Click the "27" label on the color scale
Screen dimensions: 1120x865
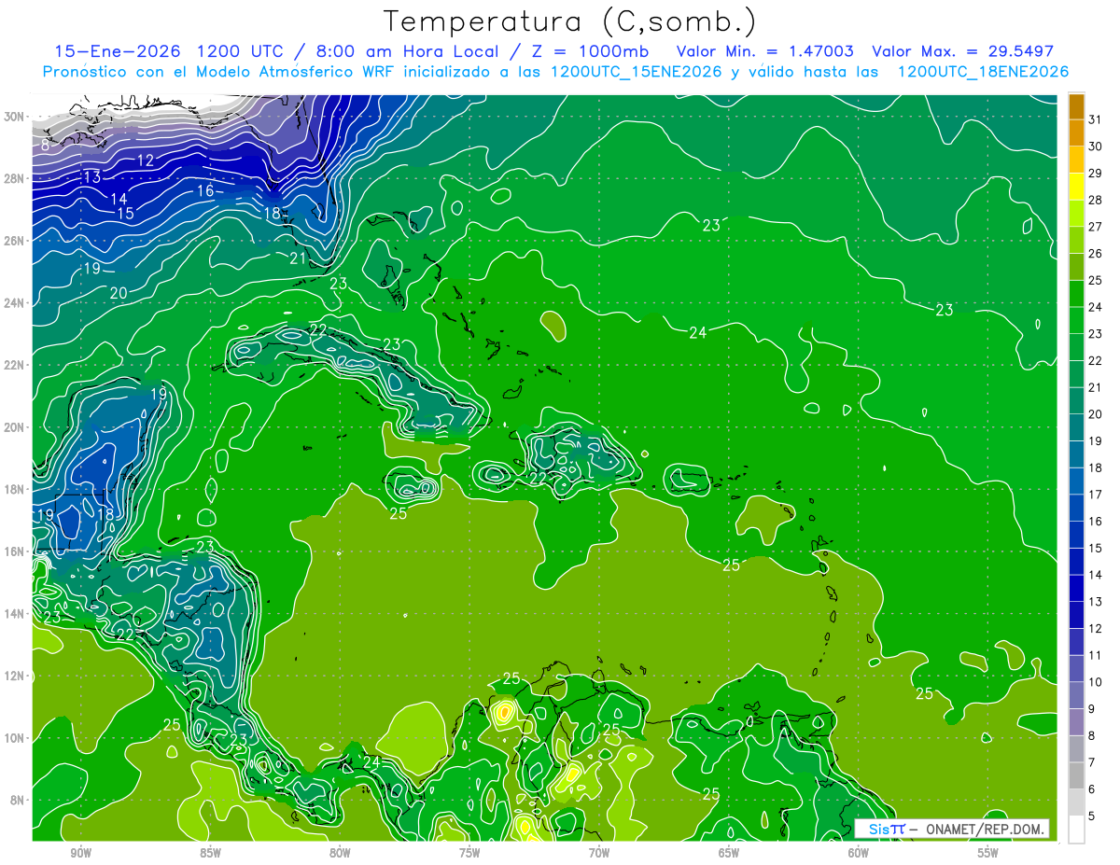tap(1095, 226)
